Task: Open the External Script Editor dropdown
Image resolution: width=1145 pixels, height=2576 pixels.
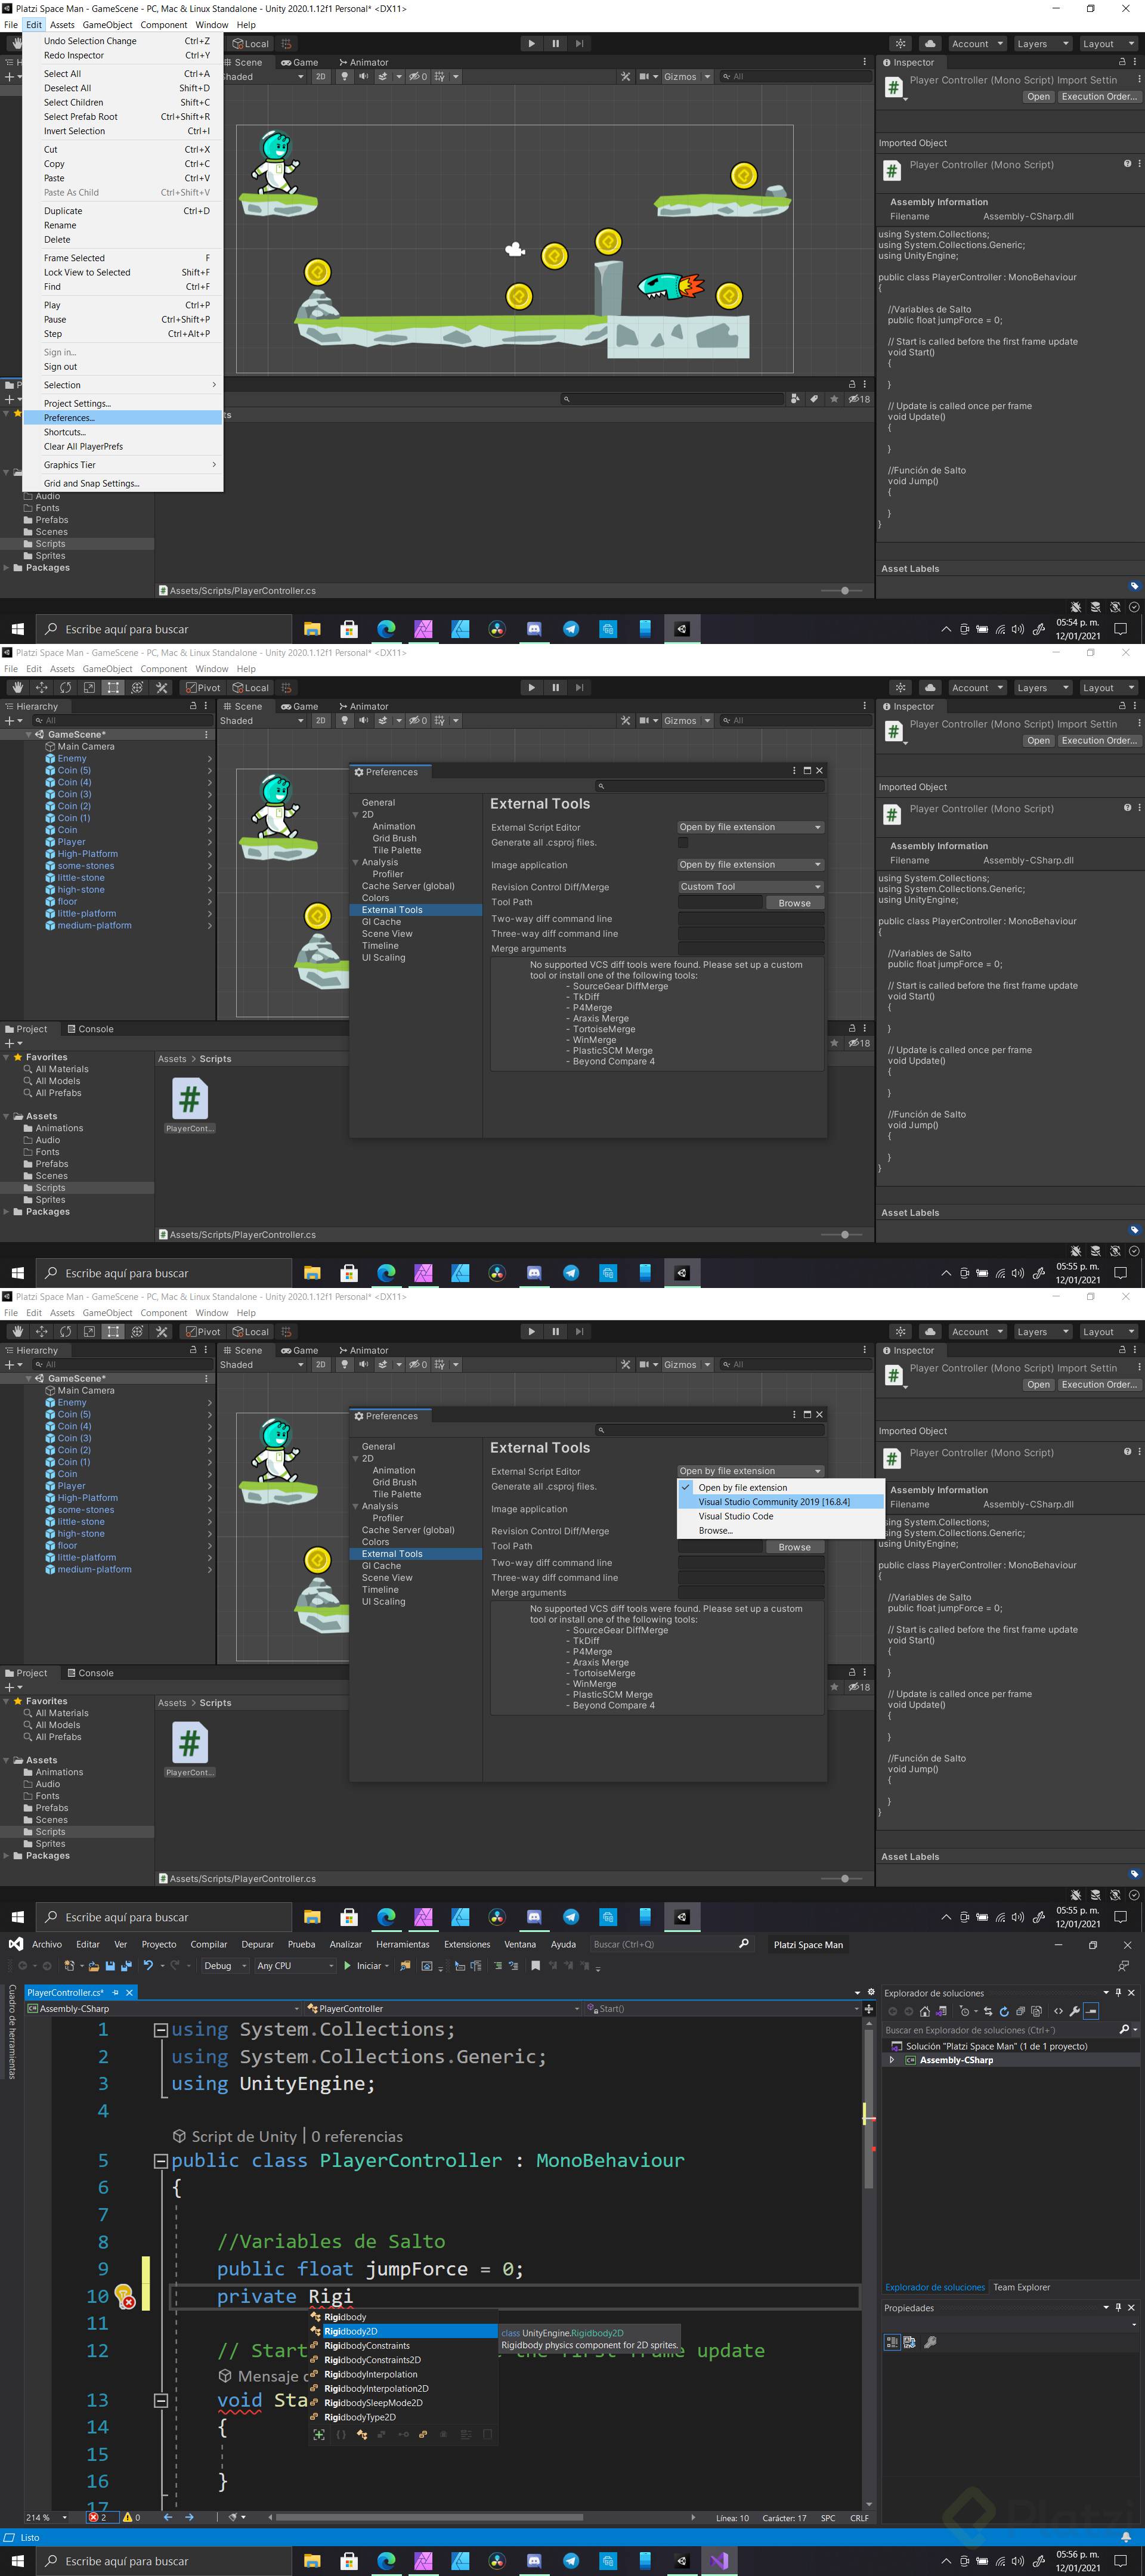Action: coord(749,827)
